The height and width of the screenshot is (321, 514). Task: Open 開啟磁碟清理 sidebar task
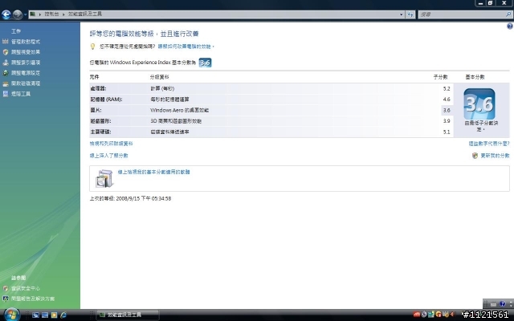click(26, 83)
